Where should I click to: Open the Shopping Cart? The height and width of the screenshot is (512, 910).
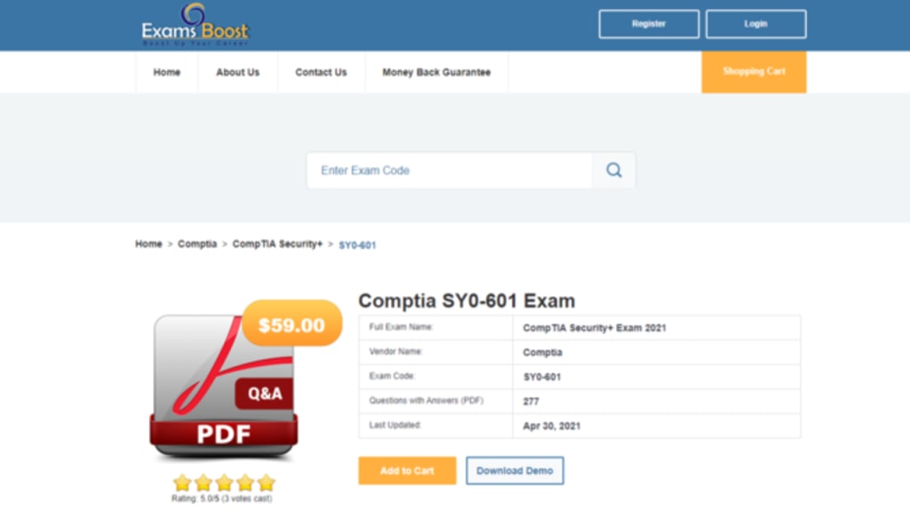click(754, 72)
